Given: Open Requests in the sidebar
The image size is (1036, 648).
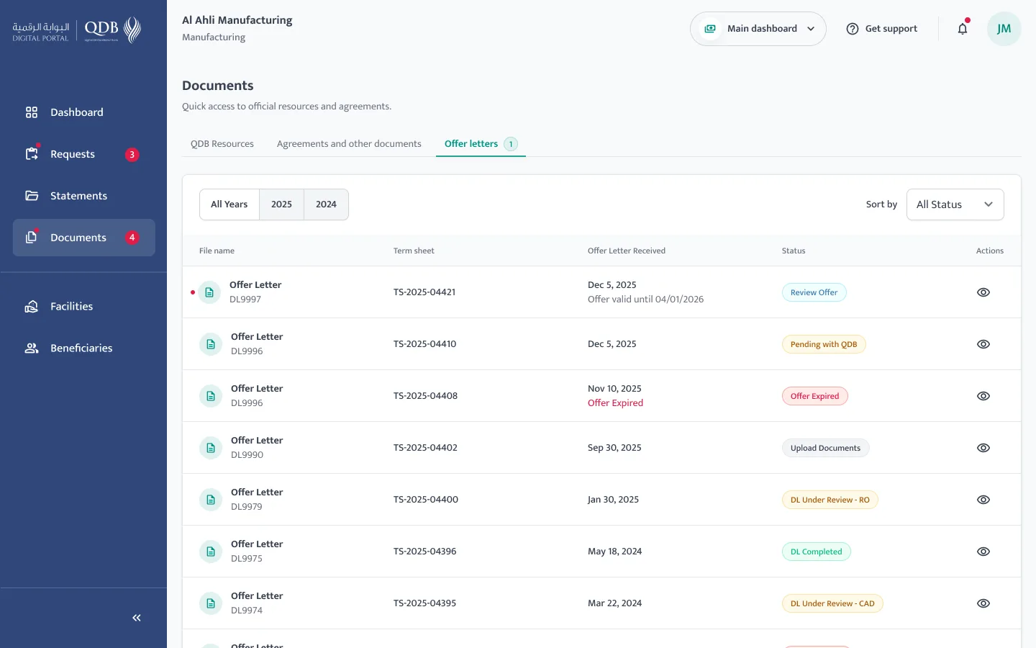Looking at the screenshot, I should pos(83,154).
